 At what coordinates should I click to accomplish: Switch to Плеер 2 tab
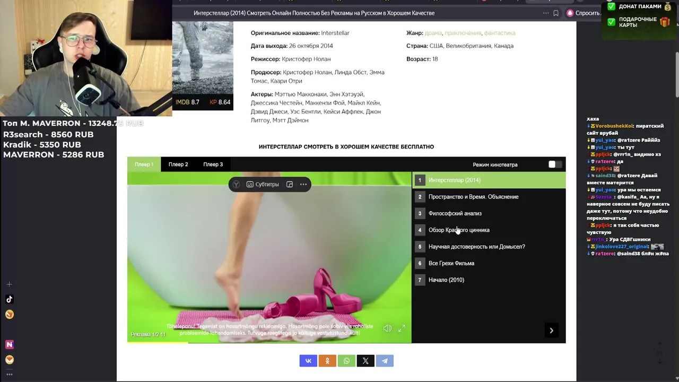[178, 164]
